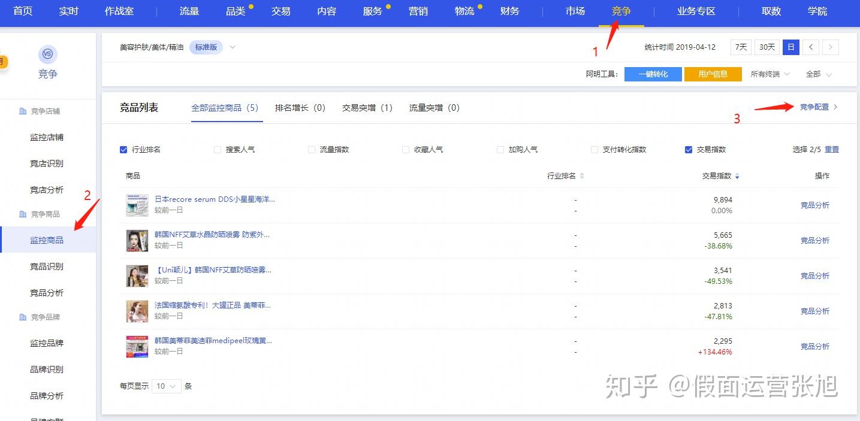Open thumbnail of 【Uni颖儿】 product
The width and height of the screenshot is (860, 421).
point(137,276)
